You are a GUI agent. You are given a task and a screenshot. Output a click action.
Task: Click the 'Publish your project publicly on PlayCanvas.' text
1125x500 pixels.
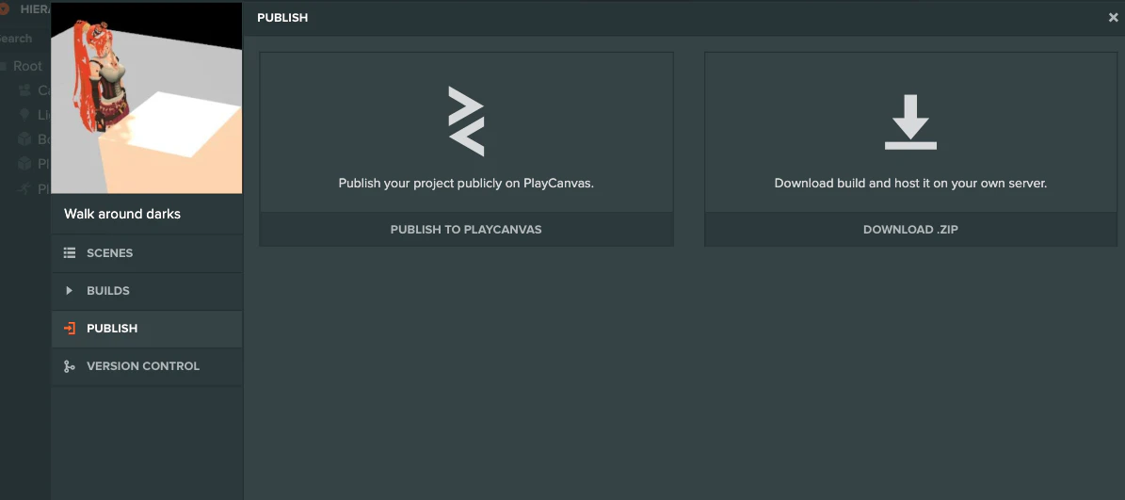[466, 183]
